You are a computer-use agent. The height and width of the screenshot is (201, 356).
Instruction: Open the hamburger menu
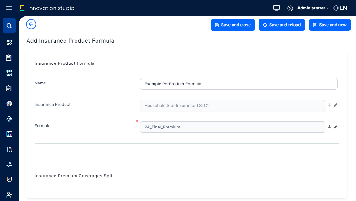(9, 8)
